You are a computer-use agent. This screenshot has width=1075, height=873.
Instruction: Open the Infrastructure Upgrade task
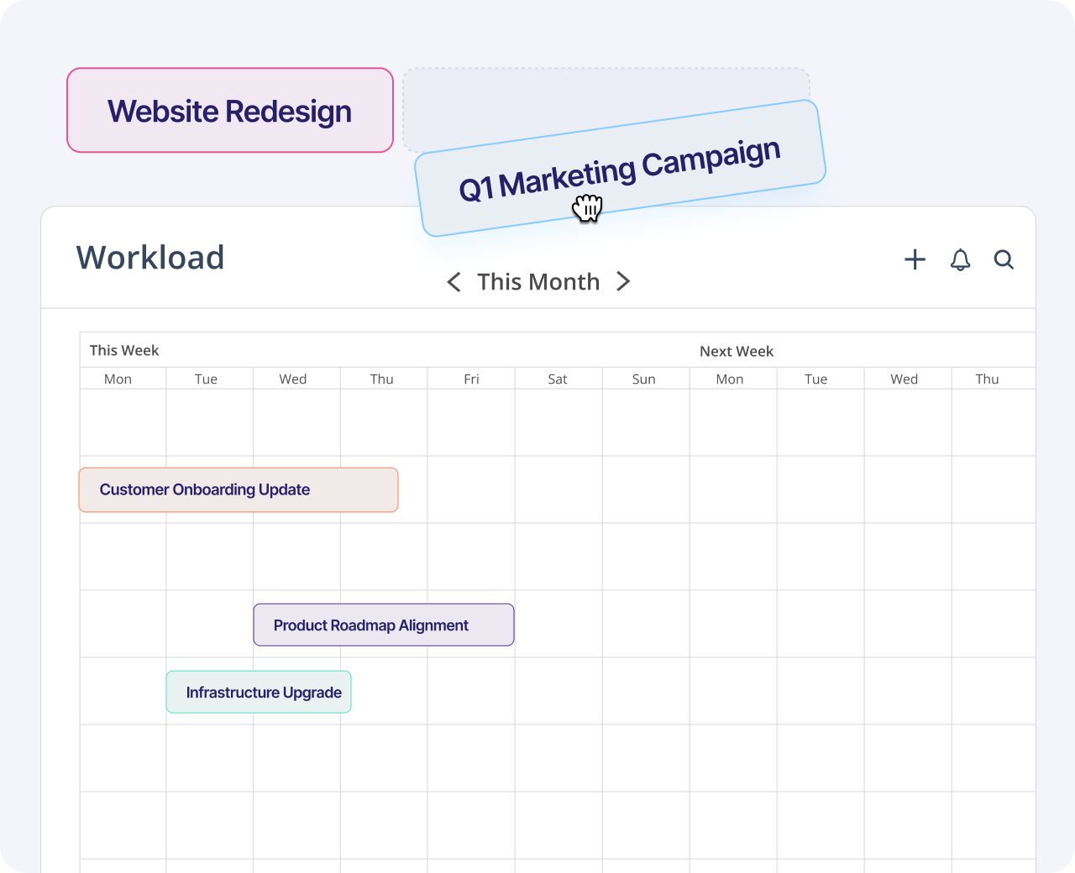point(259,692)
